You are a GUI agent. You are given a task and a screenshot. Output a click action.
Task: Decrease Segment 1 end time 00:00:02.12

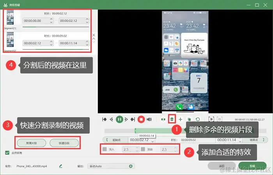[x=87, y=22]
